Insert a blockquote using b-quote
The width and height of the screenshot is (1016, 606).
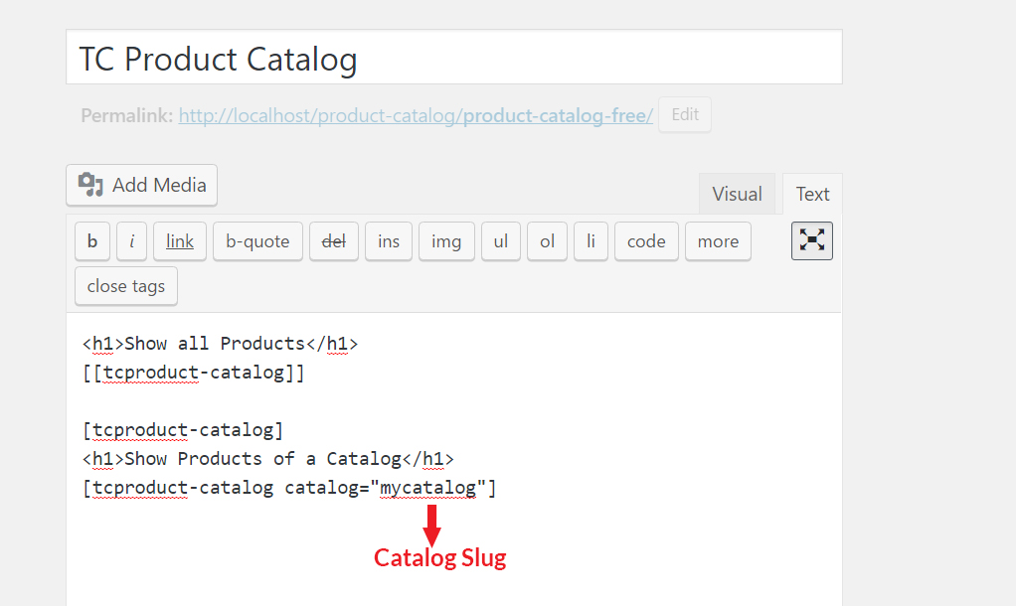[257, 241]
